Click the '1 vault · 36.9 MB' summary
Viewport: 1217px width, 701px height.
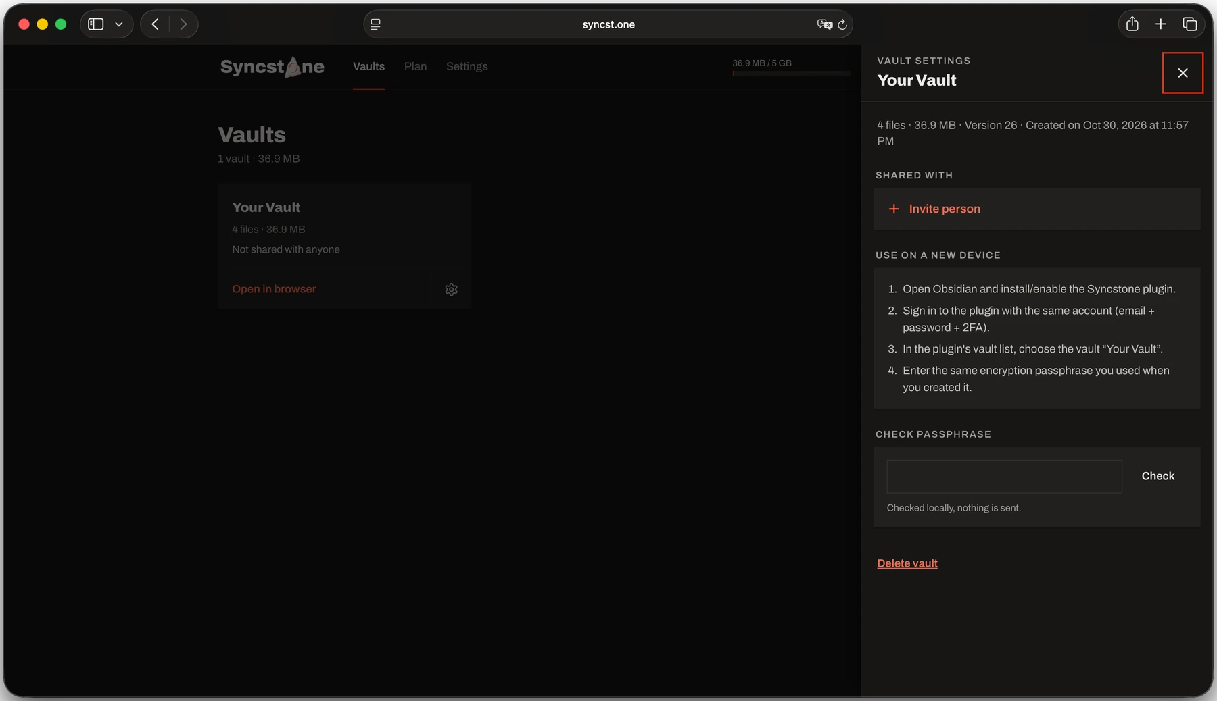tap(258, 159)
